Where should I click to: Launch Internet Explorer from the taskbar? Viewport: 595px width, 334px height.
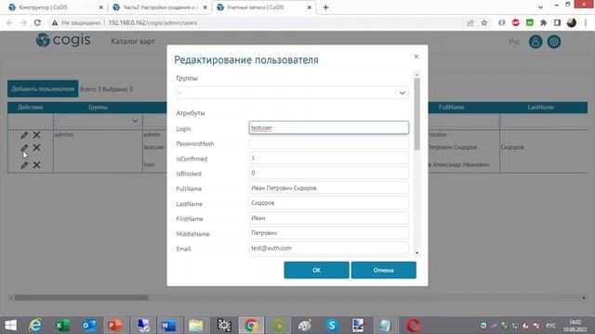(35, 326)
